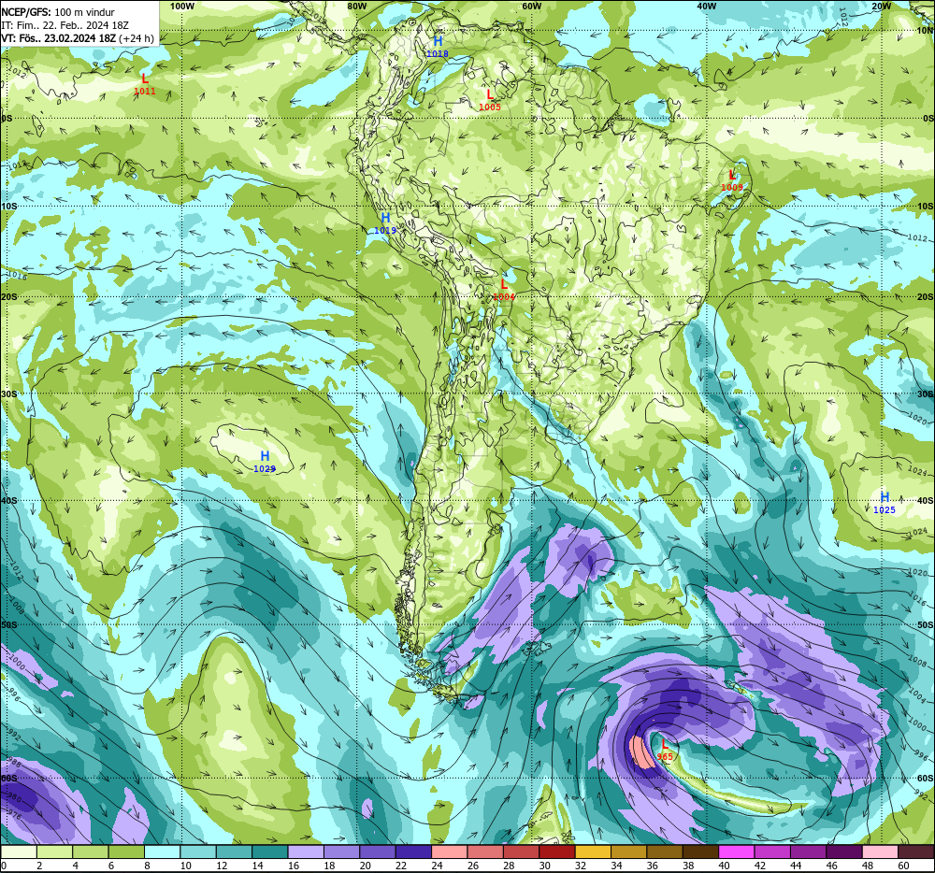Select the 'IT: Fim.. 22. Feb.. 2024 18Z' line
Image resolution: width=935 pixels, height=873 pixels.
65,25
